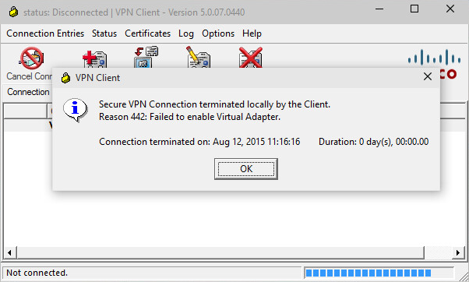Click the blue information icon in dialog
The width and height of the screenshot is (469, 282).
(75, 110)
